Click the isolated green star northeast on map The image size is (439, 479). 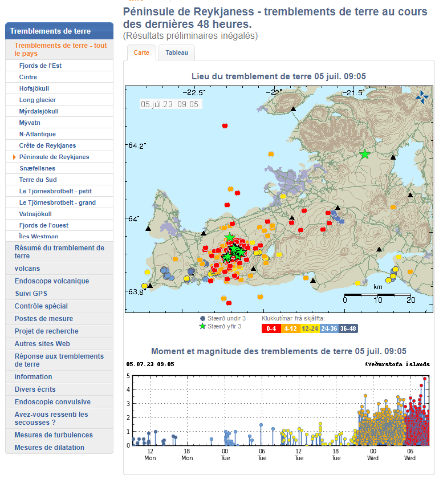(365, 154)
